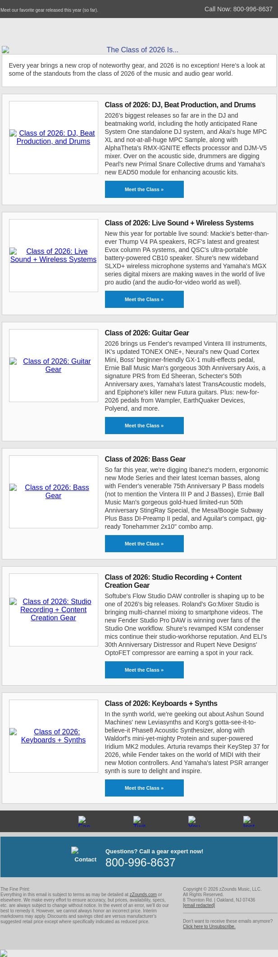Open the Twitter icon in footer
Screen dimensions: 278x957
[139, 821]
